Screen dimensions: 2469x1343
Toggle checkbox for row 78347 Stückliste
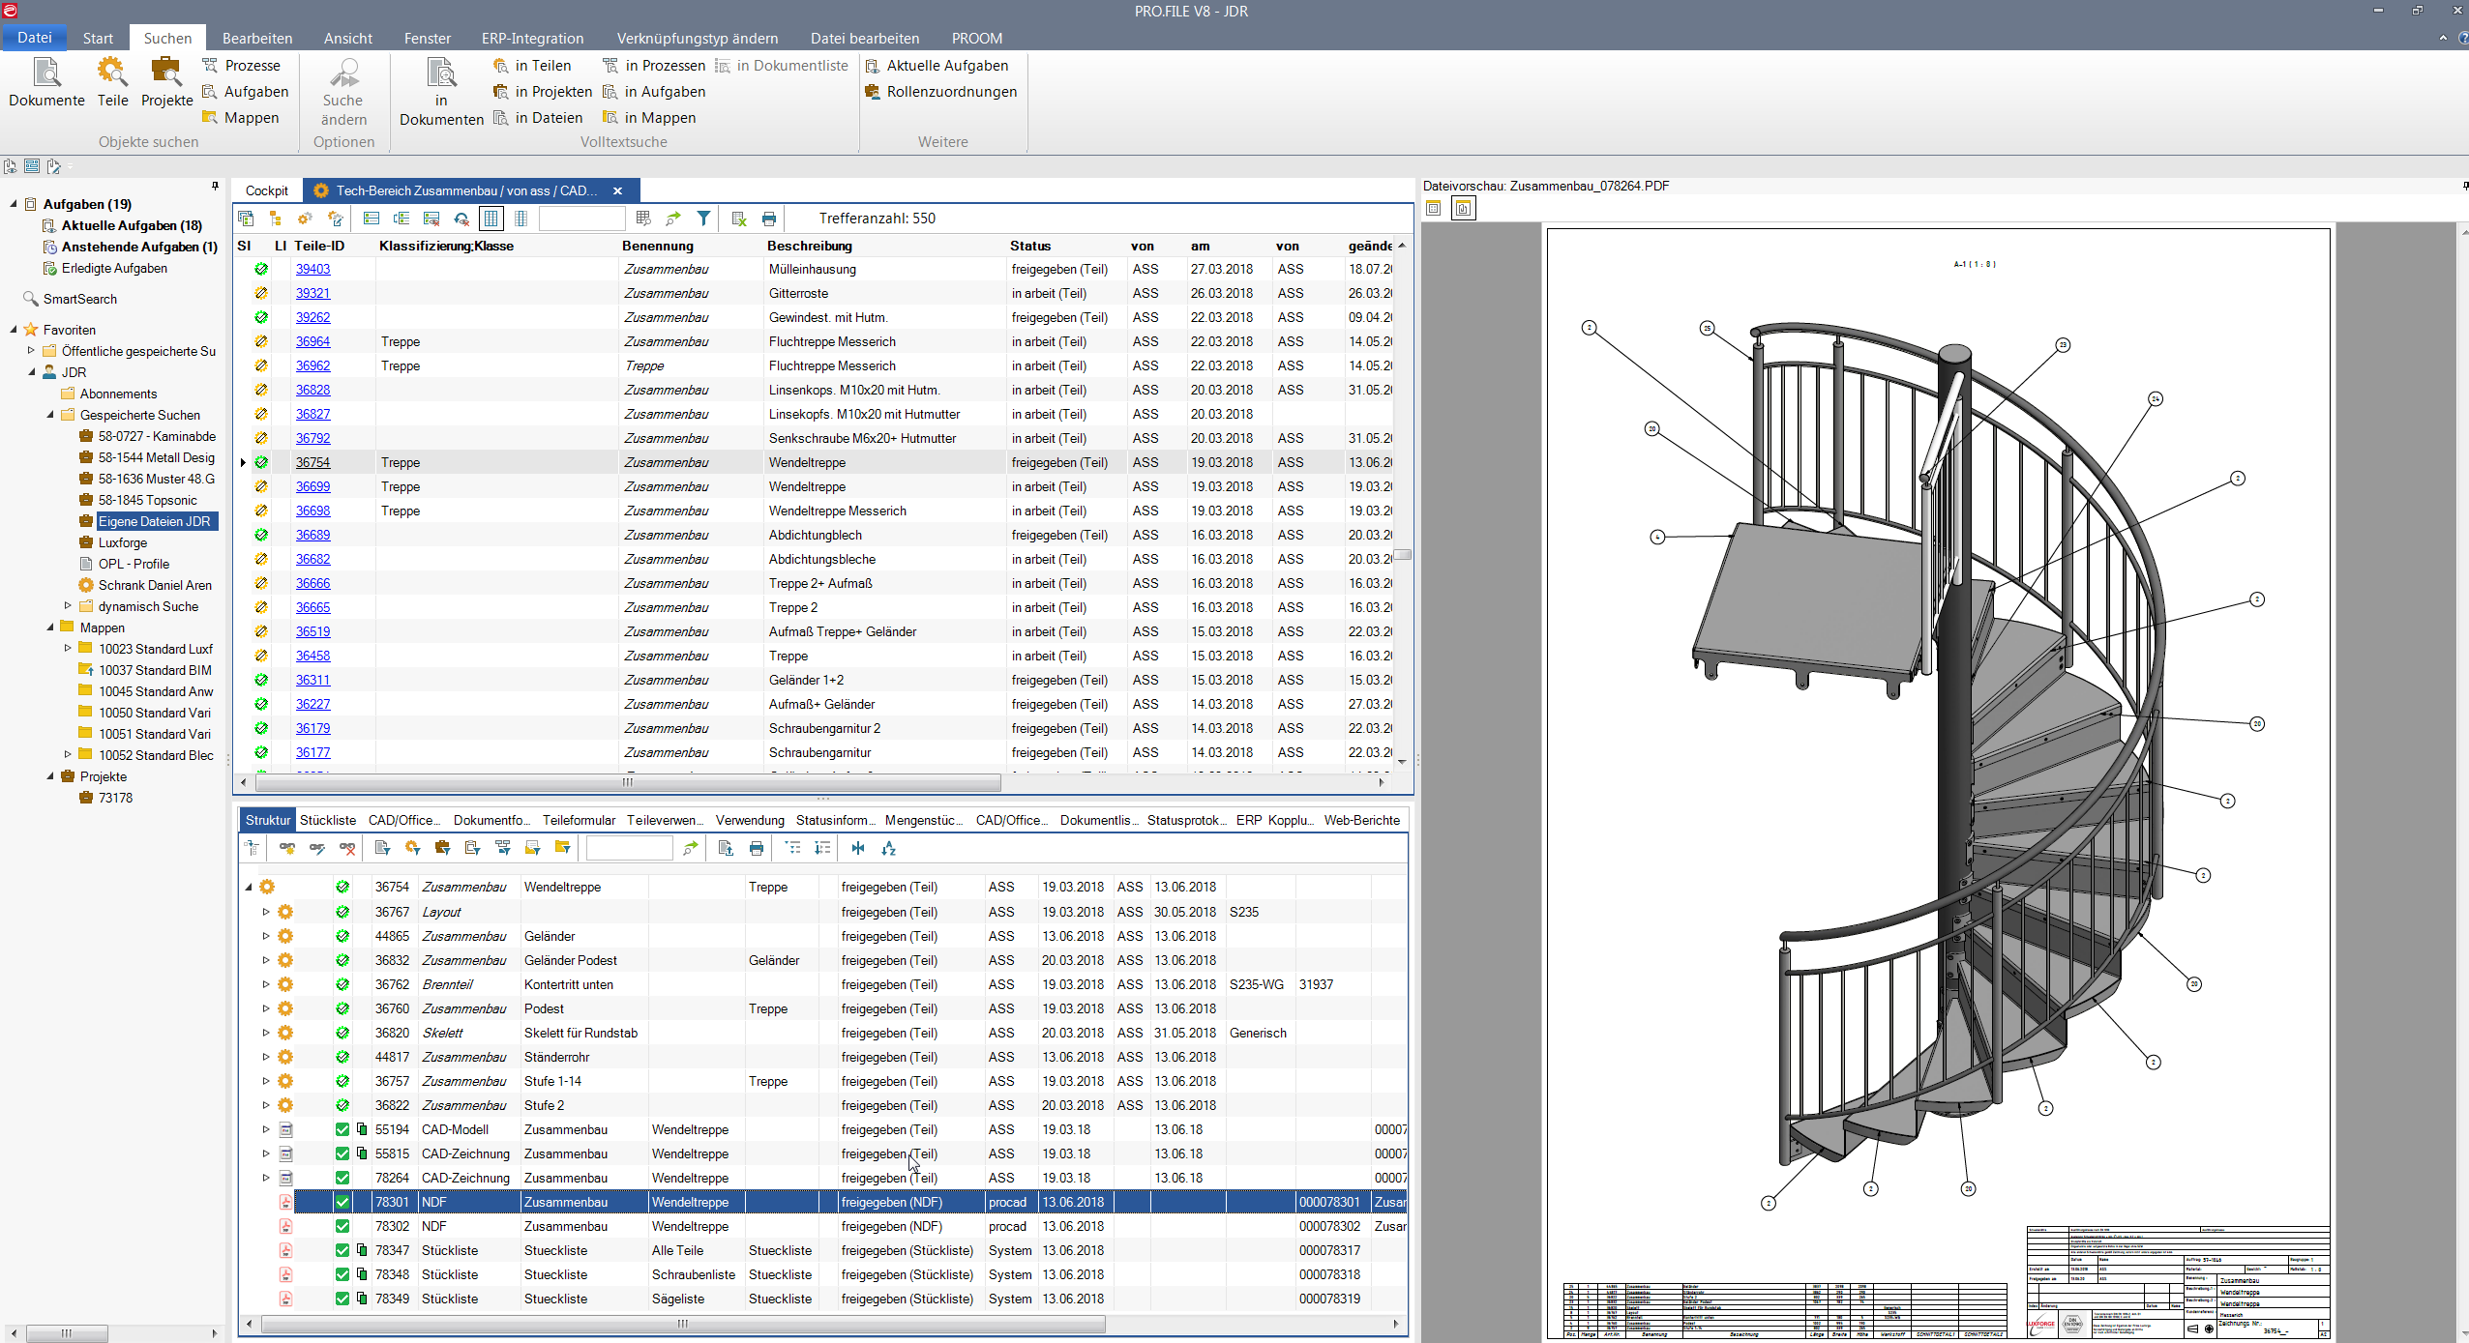[342, 1250]
